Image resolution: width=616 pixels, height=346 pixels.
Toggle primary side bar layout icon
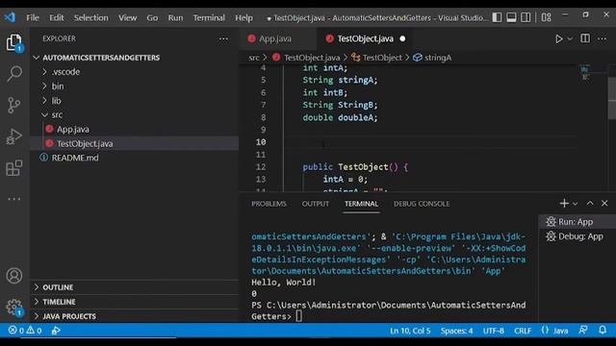coord(497,17)
